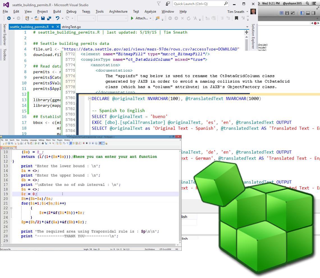Image resolution: width=320 pixels, height=278 pixels.
Task: Close the seattle_building_permits.R tab
Action: tap(58, 27)
